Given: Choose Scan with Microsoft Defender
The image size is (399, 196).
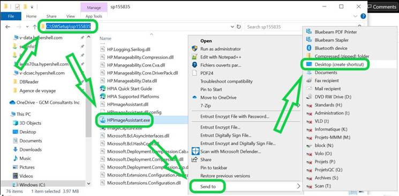Looking at the screenshot, I should pyautogui.click(x=230, y=152).
